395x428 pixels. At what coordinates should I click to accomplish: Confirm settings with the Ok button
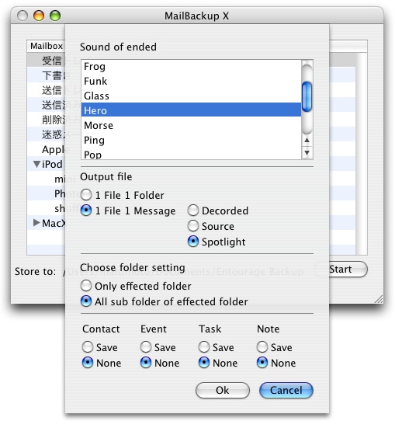pyautogui.click(x=222, y=390)
